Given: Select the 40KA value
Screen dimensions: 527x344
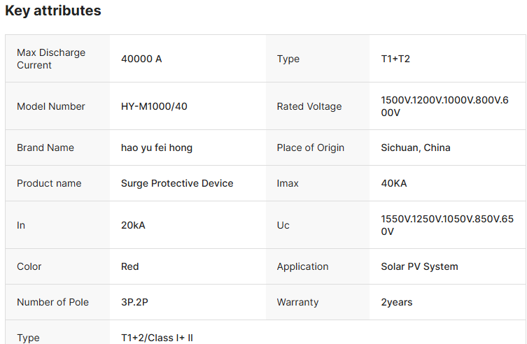Looking at the screenshot, I should 394,183.
